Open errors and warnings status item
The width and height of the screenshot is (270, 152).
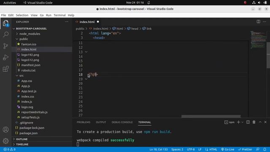[10, 149]
